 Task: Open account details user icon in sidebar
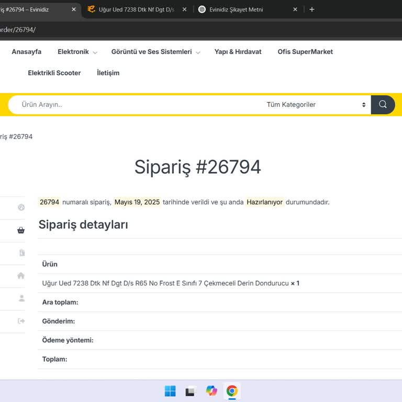point(21,298)
